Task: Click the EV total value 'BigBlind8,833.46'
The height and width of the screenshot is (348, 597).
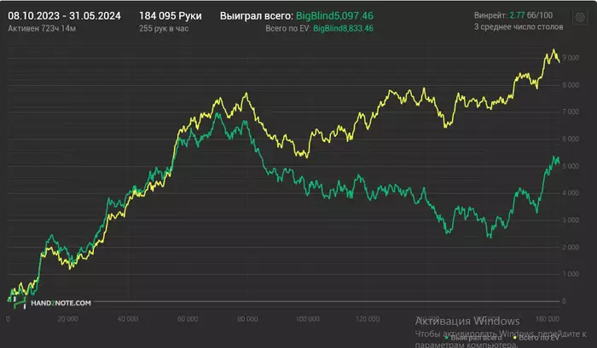Action: click(x=343, y=28)
